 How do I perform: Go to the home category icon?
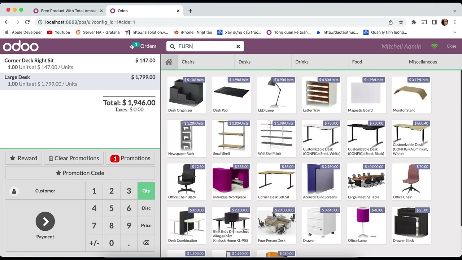pyautogui.click(x=169, y=62)
